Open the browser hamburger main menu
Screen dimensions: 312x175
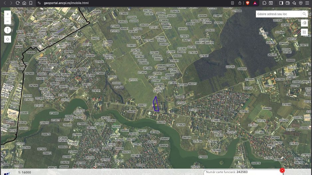(307, 3)
